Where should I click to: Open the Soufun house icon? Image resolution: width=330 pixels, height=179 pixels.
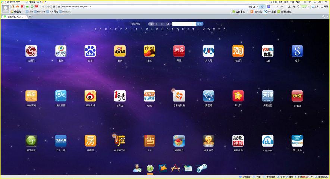coord(90,141)
